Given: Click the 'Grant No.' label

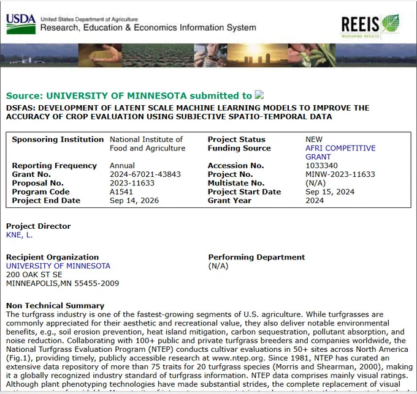Looking at the screenshot, I should pyautogui.click(x=31, y=174).
